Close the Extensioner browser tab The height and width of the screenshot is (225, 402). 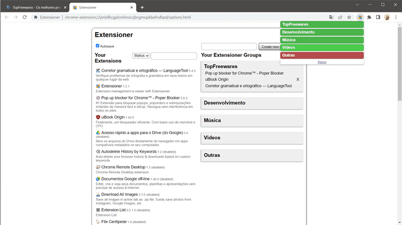tap(132, 7)
